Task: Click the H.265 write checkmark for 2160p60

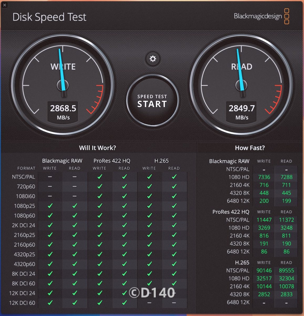Action: coord(149,245)
